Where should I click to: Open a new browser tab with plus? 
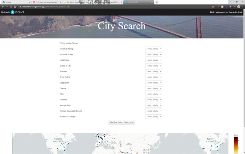157,2
